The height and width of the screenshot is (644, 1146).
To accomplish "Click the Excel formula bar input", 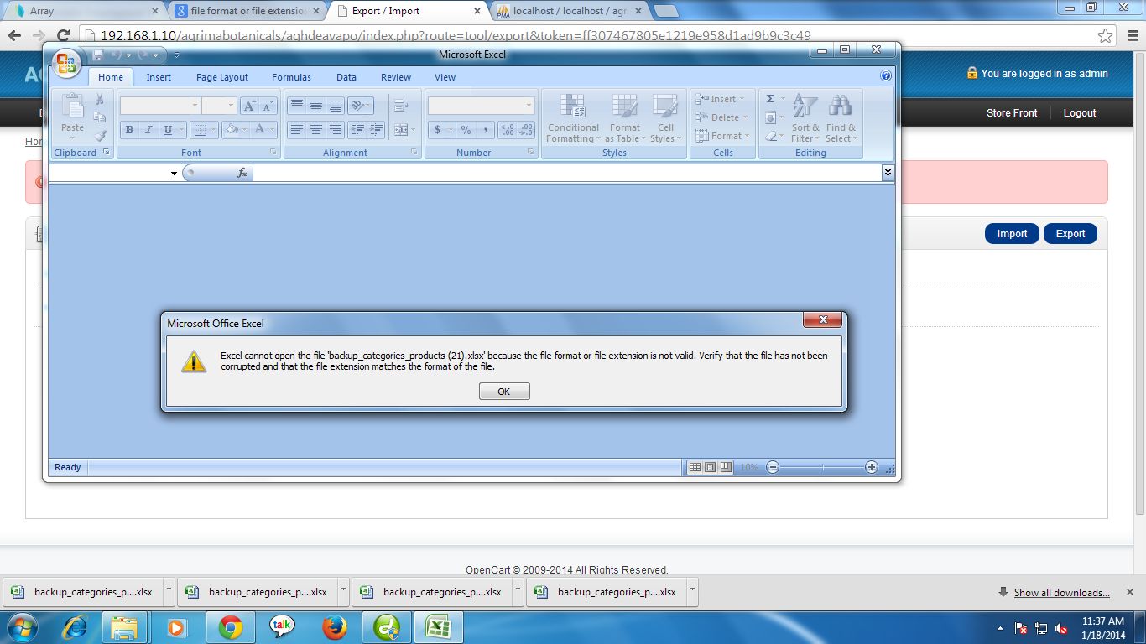I will click(x=567, y=173).
